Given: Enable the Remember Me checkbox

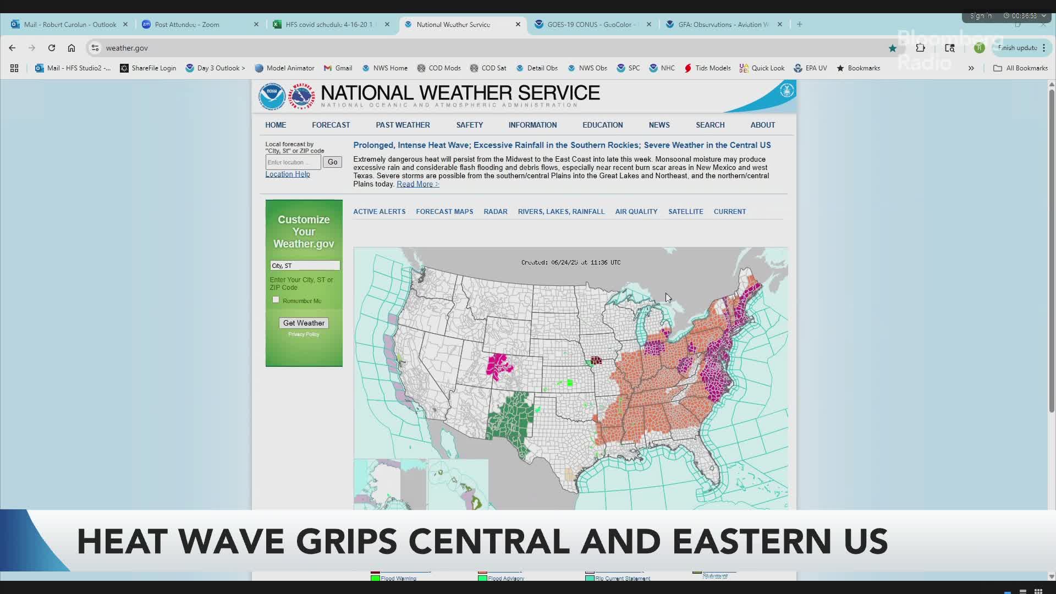Looking at the screenshot, I should pyautogui.click(x=275, y=300).
